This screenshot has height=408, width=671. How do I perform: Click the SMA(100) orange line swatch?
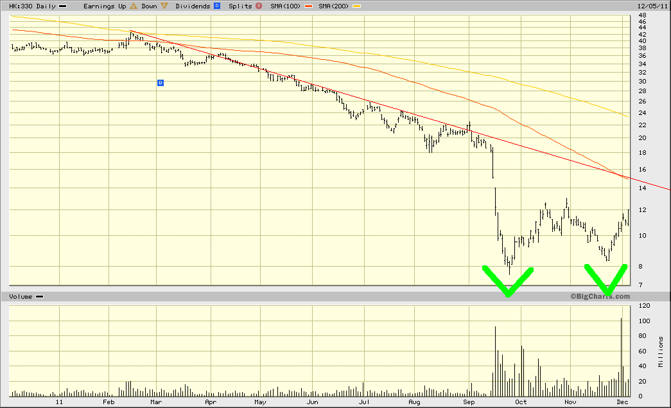pyautogui.click(x=309, y=6)
